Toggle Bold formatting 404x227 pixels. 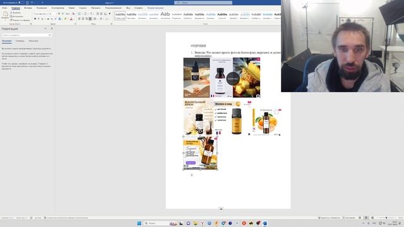click(35, 19)
